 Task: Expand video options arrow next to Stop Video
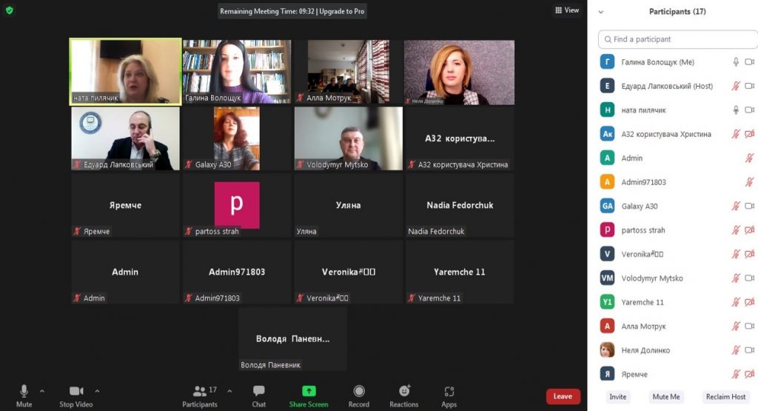click(x=97, y=391)
